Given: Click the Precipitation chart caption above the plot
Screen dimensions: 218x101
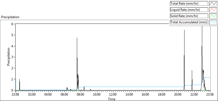Looking at the screenshot, I should click(x=10, y=17).
